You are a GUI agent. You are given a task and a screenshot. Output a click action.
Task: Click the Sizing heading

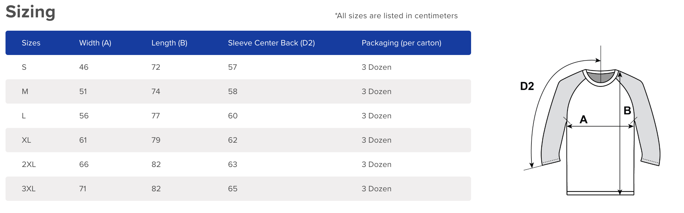[x=30, y=12]
